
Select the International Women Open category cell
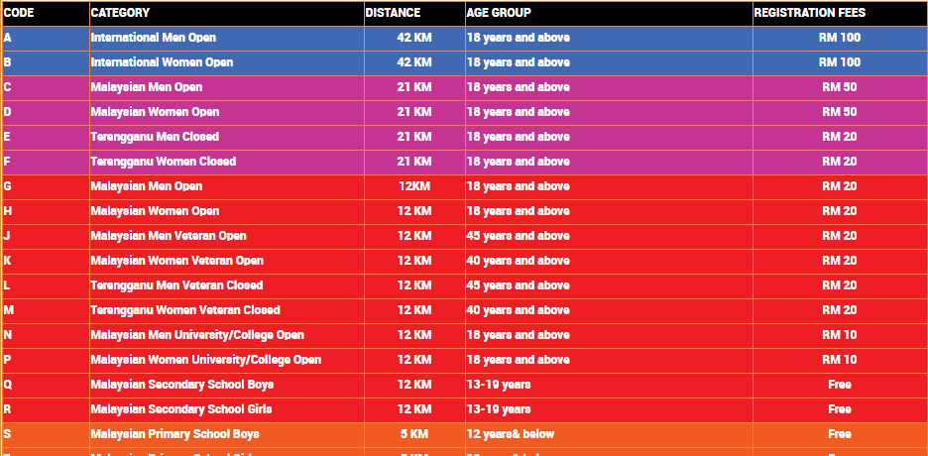coord(227,62)
